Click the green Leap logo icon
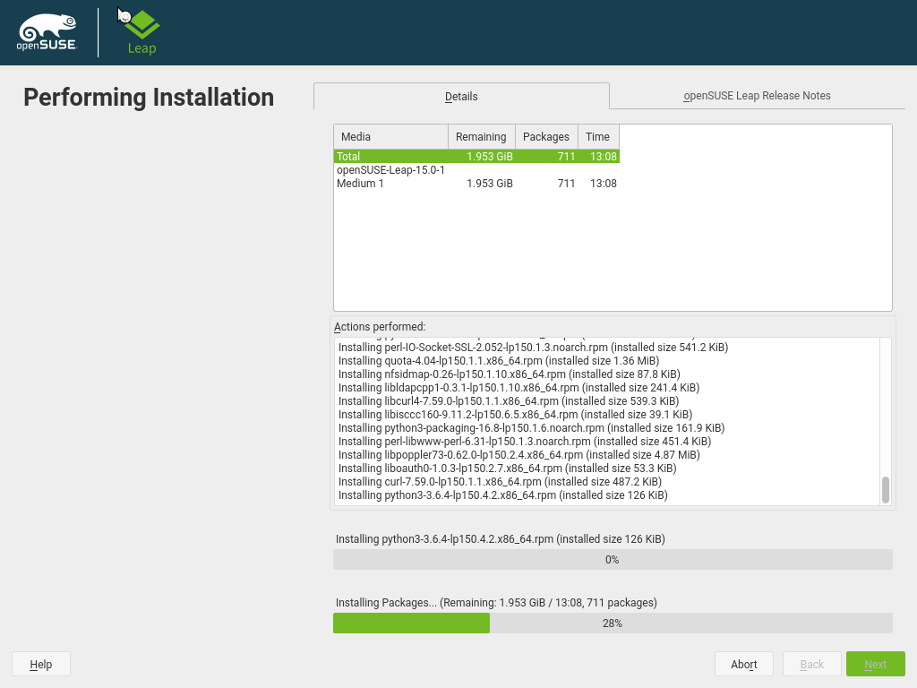The width and height of the screenshot is (917, 688). [141, 23]
